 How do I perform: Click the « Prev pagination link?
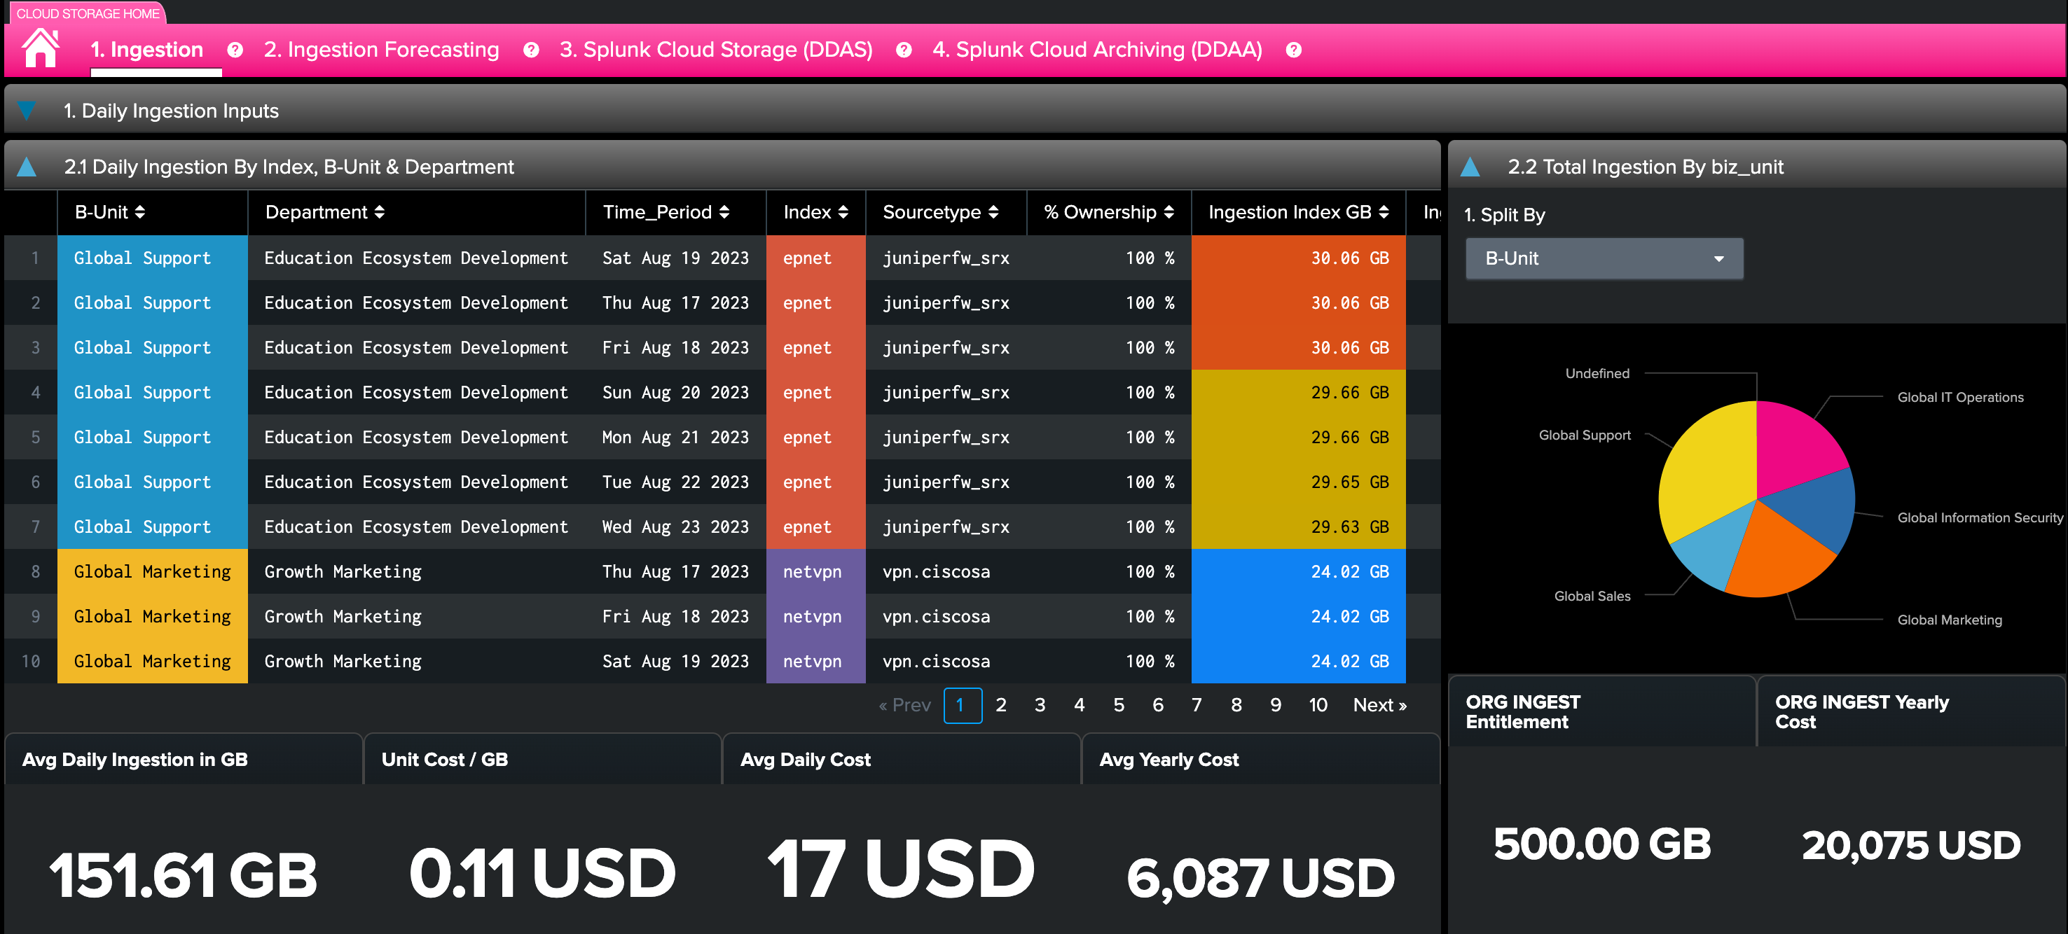[904, 704]
